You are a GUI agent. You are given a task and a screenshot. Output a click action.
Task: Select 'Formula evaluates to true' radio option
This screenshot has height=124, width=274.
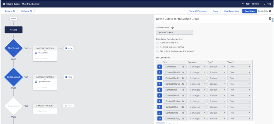(158, 47)
